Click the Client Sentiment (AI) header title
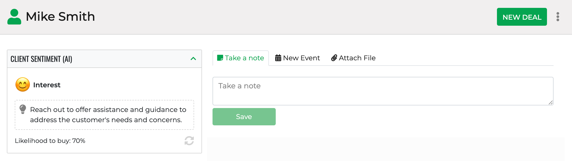The height and width of the screenshot is (161, 572). click(41, 59)
